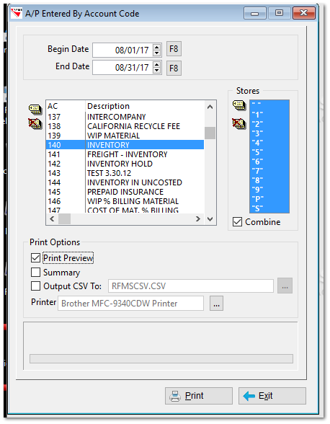Click the deselect-all stores icon
Viewport: 330px width, 424px height.
239,124
